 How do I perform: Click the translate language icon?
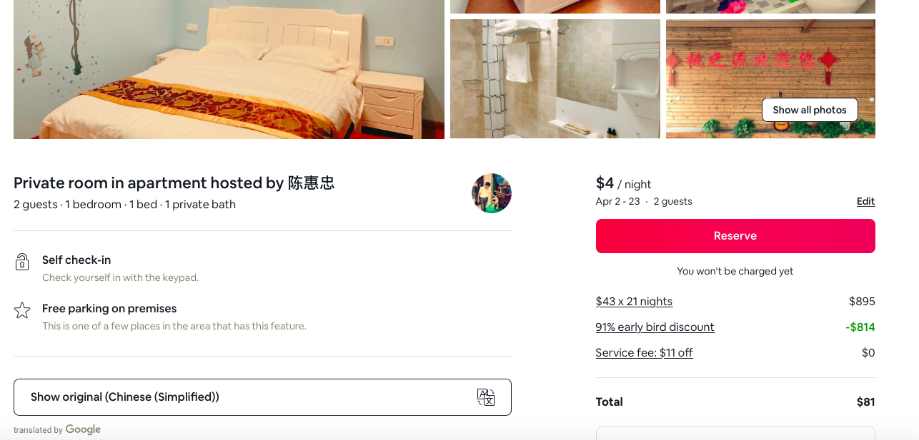point(486,397)
